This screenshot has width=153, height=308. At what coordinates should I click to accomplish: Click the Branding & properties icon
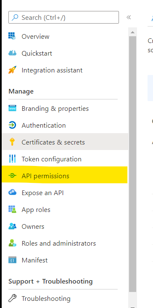pyautogui.click(x=12, y=108)
